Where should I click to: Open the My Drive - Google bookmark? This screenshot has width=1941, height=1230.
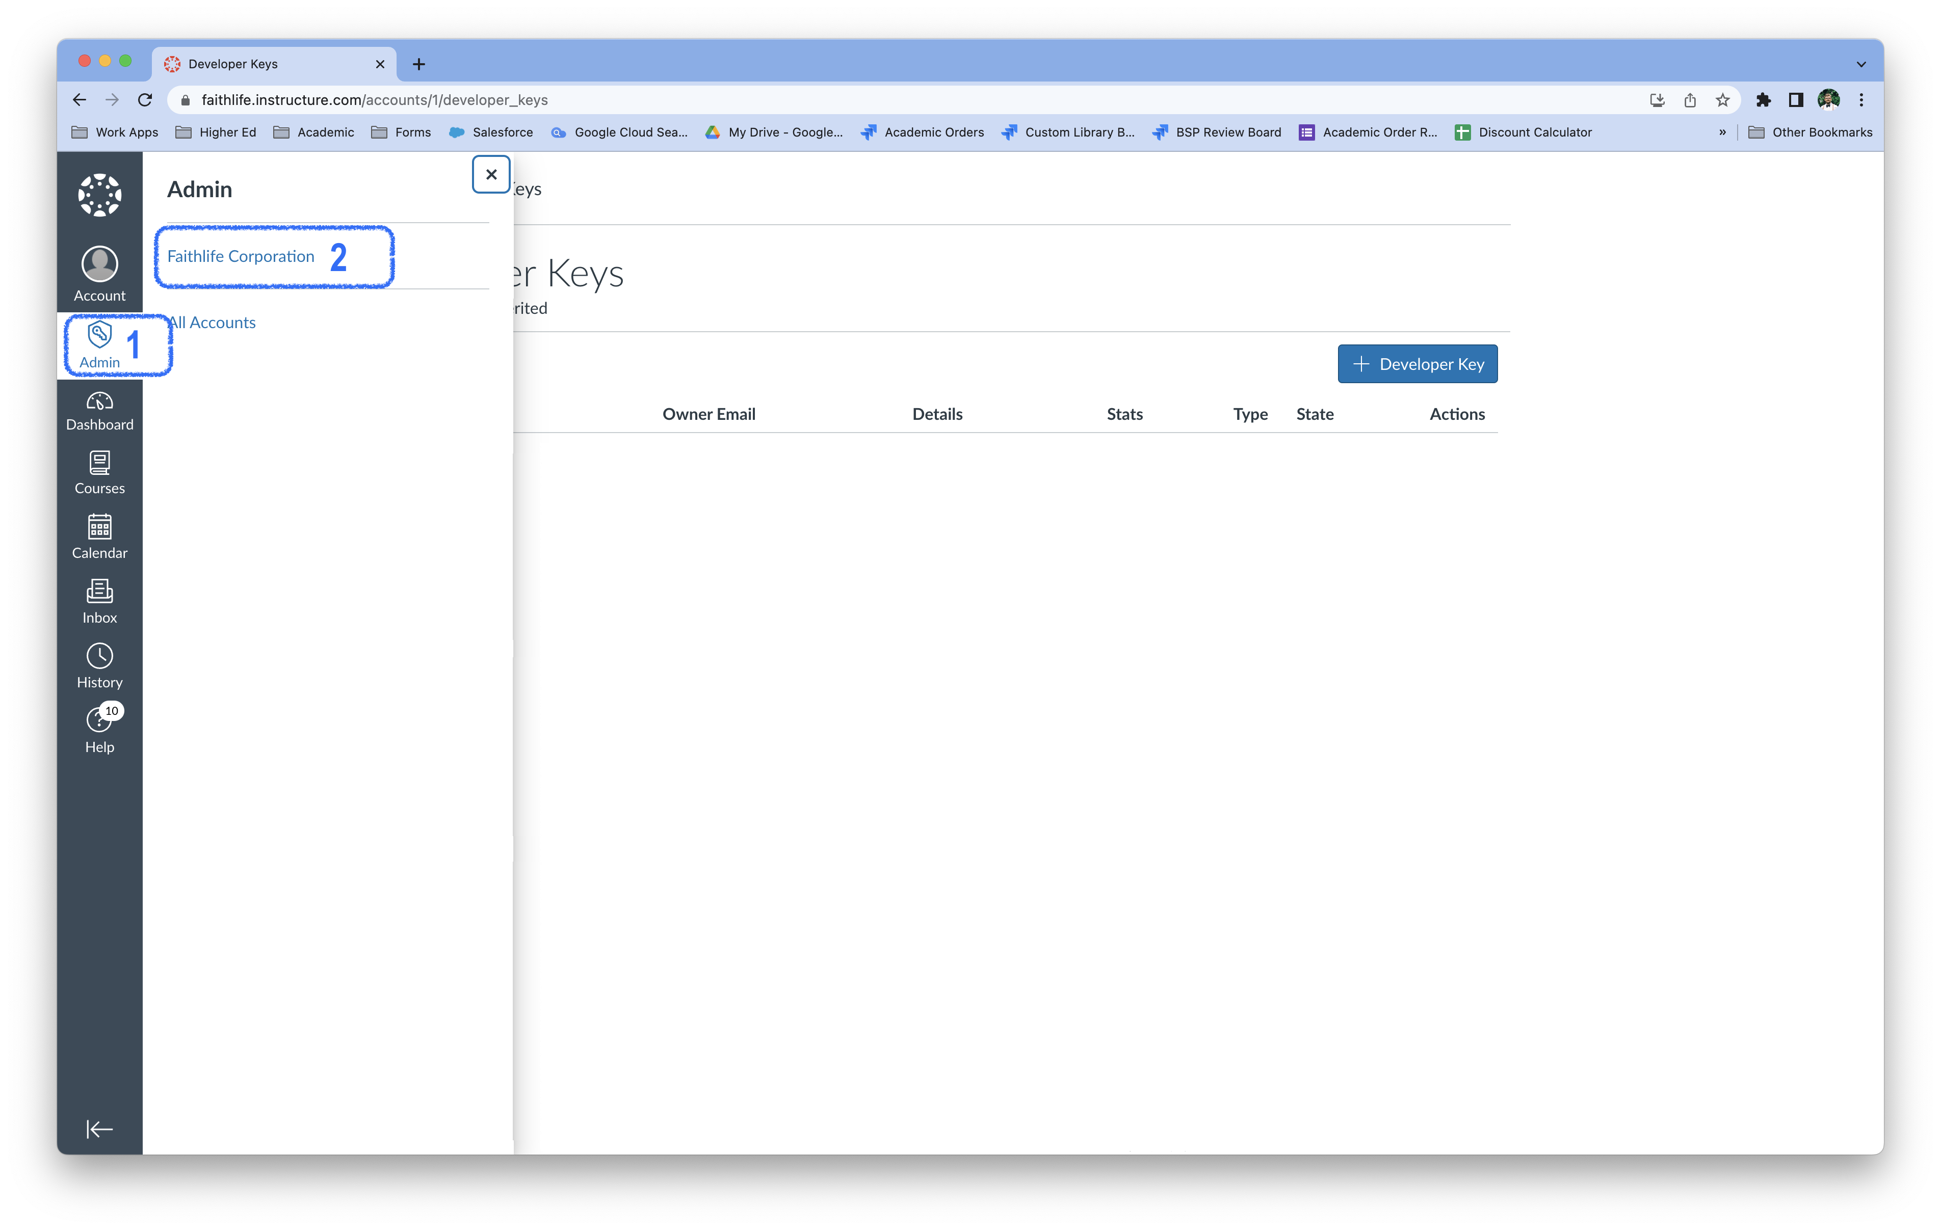774,132
